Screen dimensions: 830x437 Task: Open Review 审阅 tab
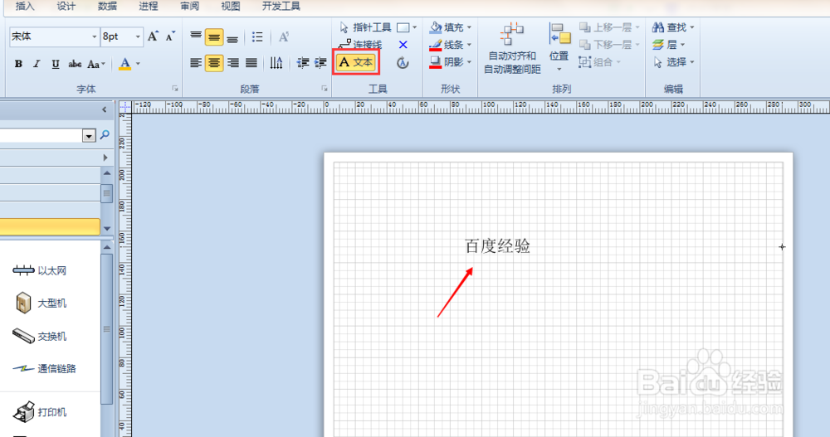[x=189, y=7]
